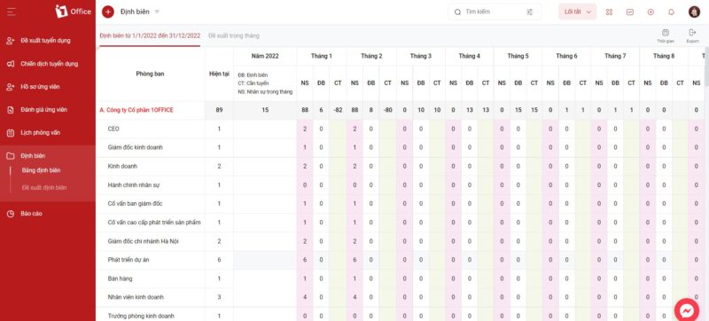Viewport: 709px width, 321px height.
Task: Click A. Công ty Cổ phần 1OFFICE link
Action: point(136,110)
